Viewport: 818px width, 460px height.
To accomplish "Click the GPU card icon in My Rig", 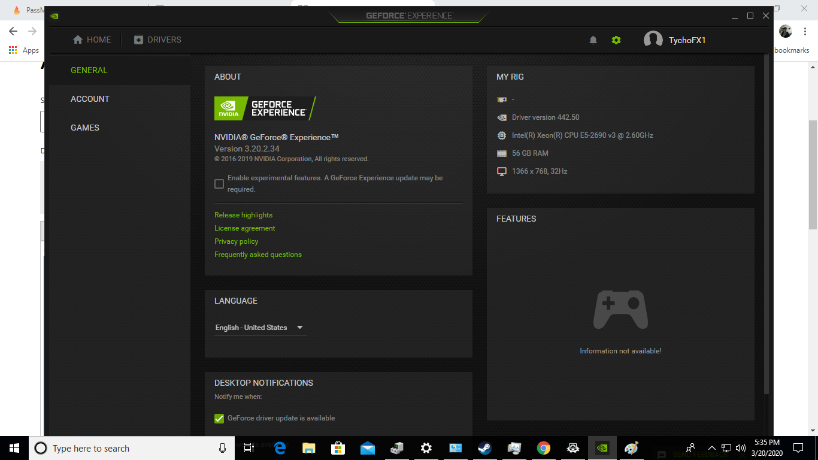I will coord(502,99).
